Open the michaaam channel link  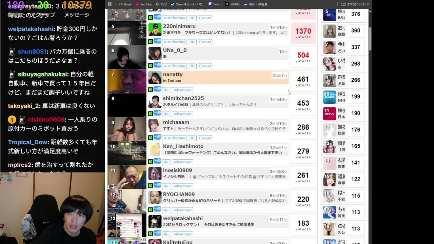point(176,122)
